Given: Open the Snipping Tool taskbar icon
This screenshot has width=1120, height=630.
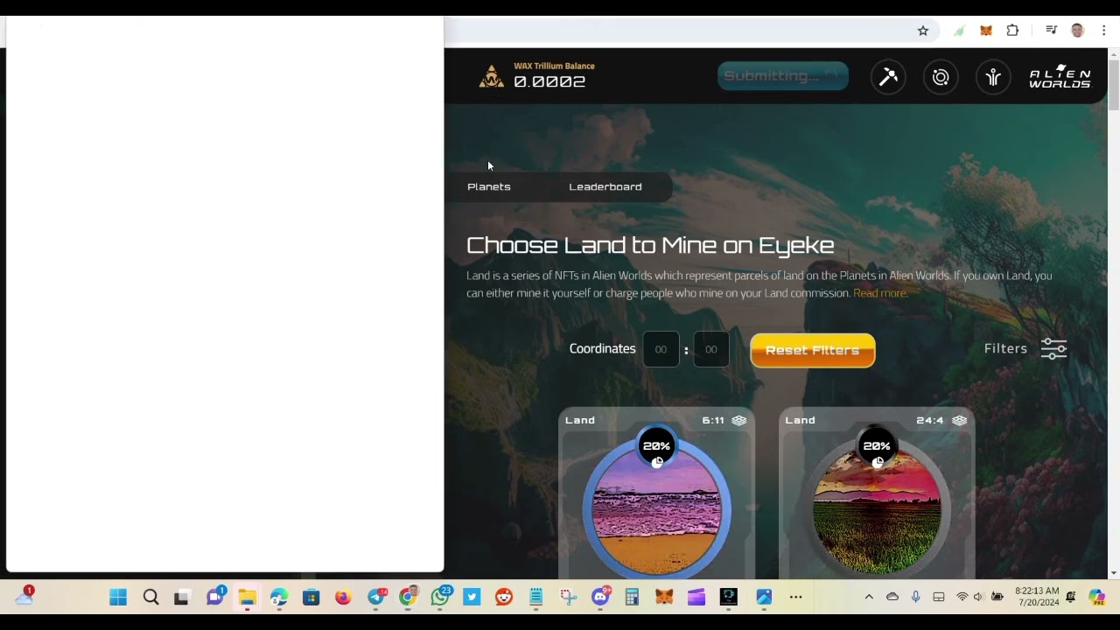Looking at the screenshot, I should [x=568, y=598].
